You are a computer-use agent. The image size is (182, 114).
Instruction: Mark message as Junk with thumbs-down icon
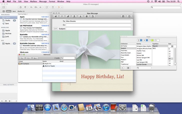coord(25,7)
